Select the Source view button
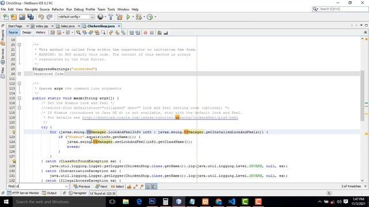The width and height of the screenshot is (369, 207). 13,32
